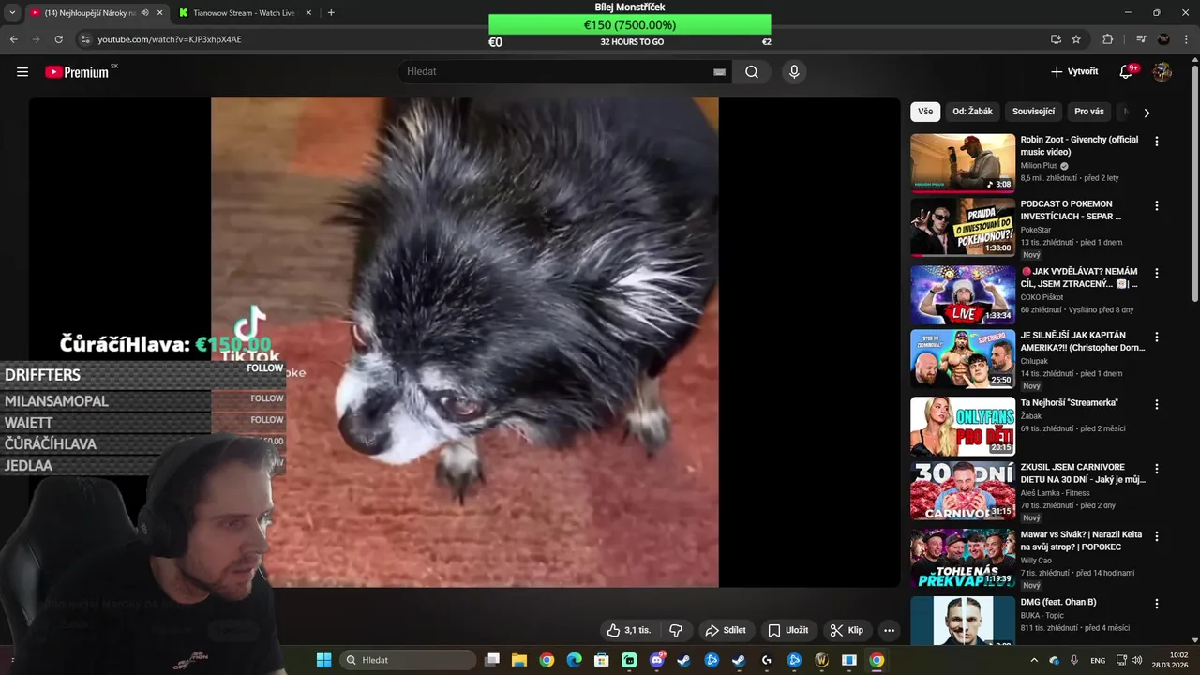
Task: Open the Vytvořit create button
Action: point(1074,72)
